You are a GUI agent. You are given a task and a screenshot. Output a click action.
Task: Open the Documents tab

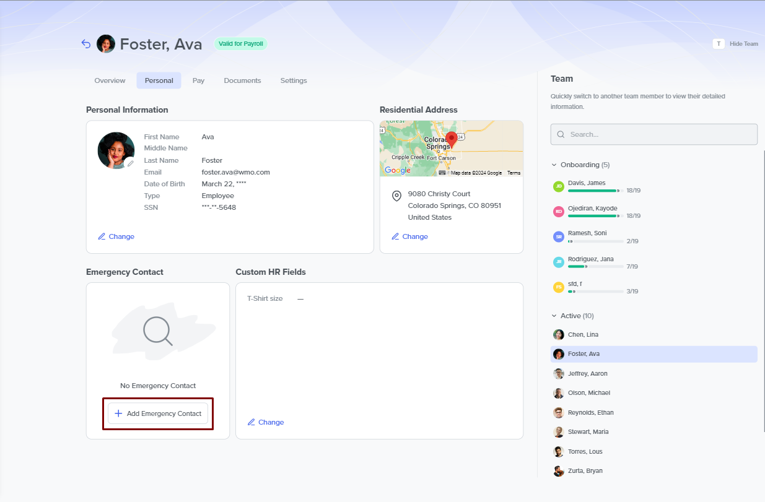click(x=242, y=80)
